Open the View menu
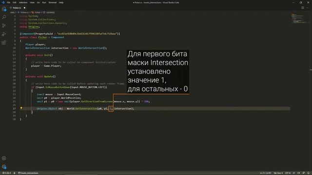312x175 pixels. coord(32,2)
